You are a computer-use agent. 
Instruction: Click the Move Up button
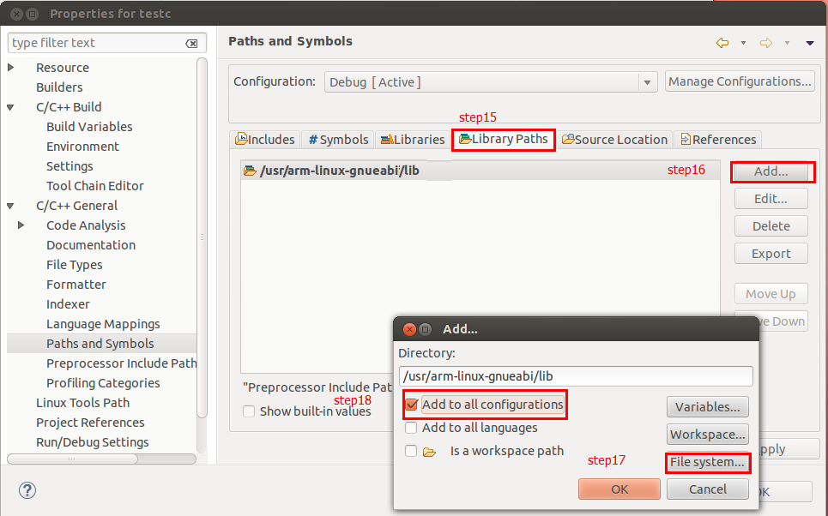[771, 294]
